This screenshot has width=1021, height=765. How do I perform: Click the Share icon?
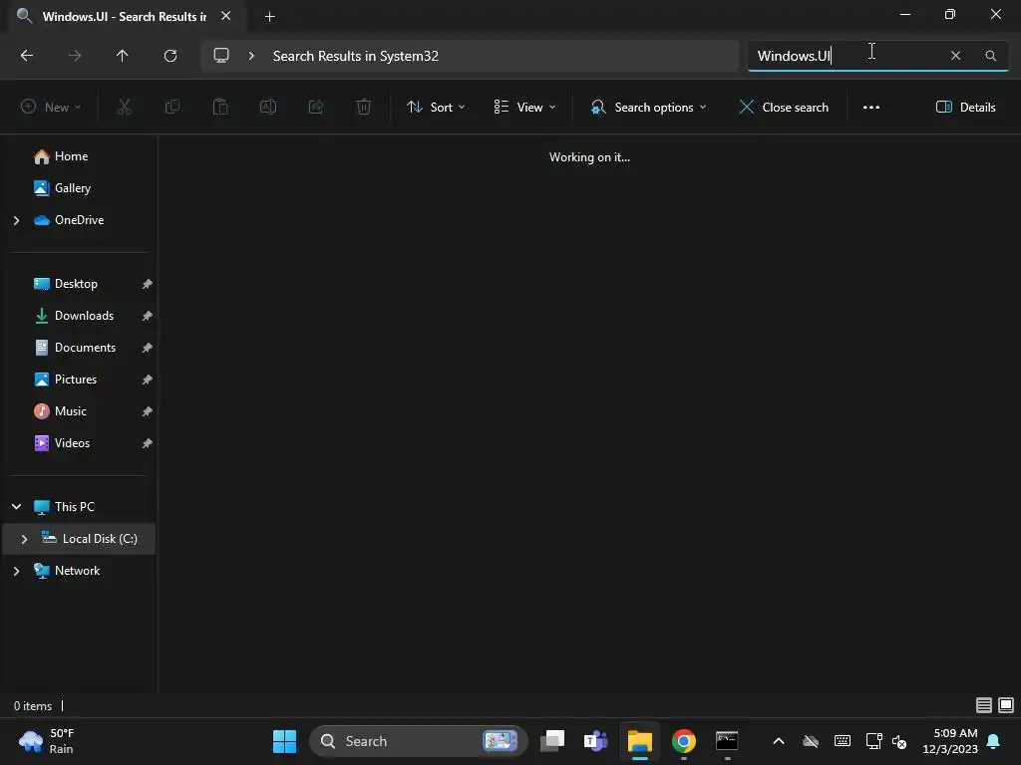tap(316, 108)
